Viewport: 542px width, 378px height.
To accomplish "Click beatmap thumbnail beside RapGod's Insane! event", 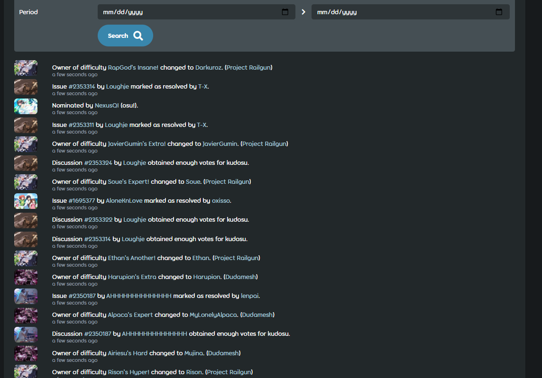I will pyautogui.click(x=26, y=68).
